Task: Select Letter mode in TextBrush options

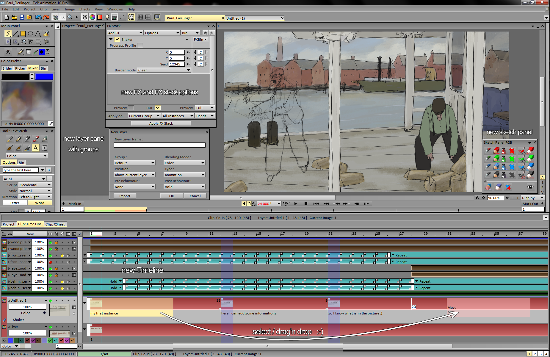Action: [15, 203]
